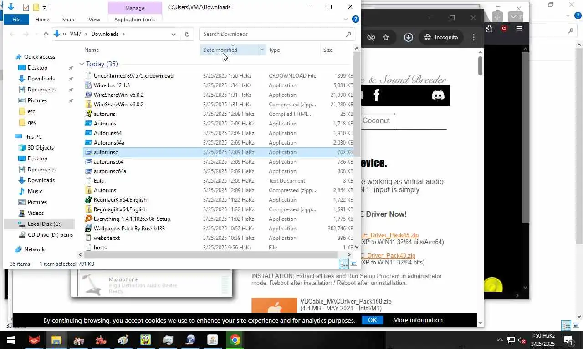Select This PC in navigation pane

tap(33, 137)
